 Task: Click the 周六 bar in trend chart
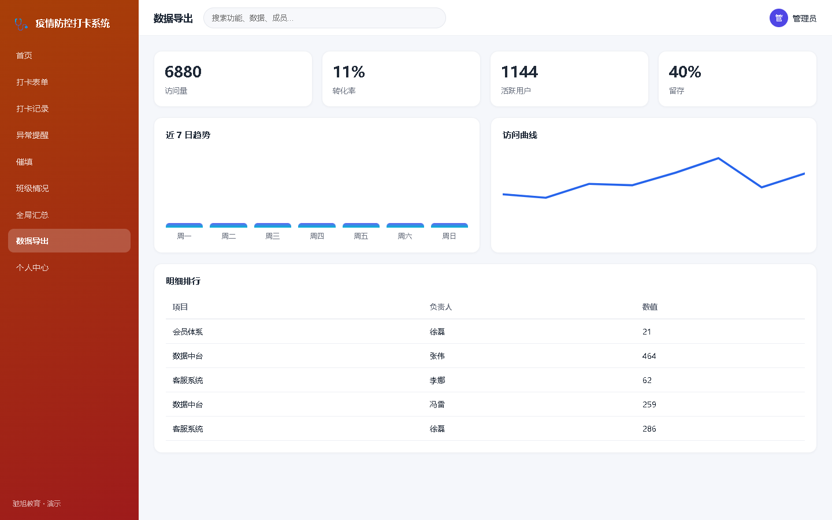[405, 225]
